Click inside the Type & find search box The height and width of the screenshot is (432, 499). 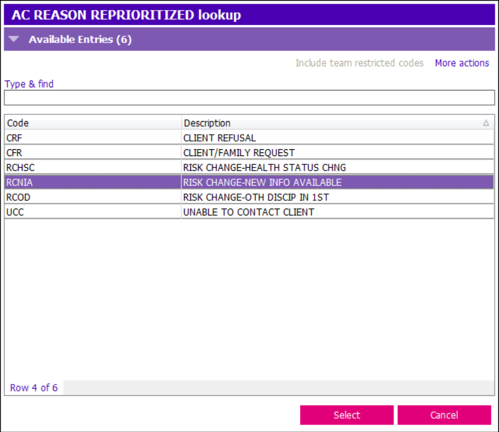[x=249, y=97]
